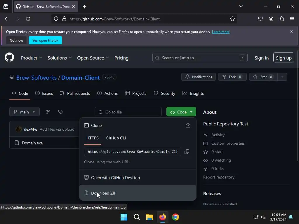This screenshot has width=299, height=224.
Task: Launch Chrome from taskbar
Action: [x=175, y=217]
